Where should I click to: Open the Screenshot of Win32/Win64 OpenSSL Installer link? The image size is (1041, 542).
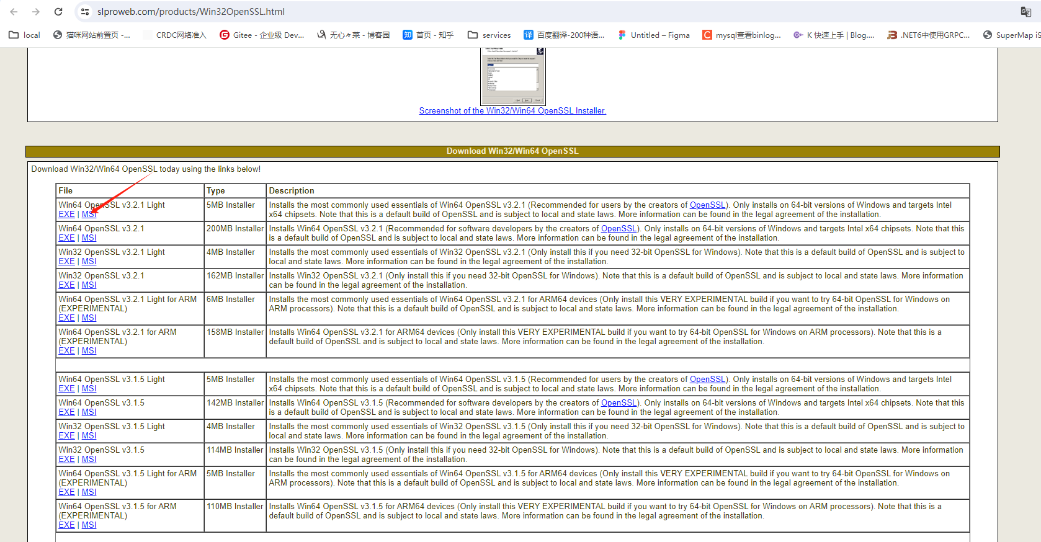[x=512, y=111]
